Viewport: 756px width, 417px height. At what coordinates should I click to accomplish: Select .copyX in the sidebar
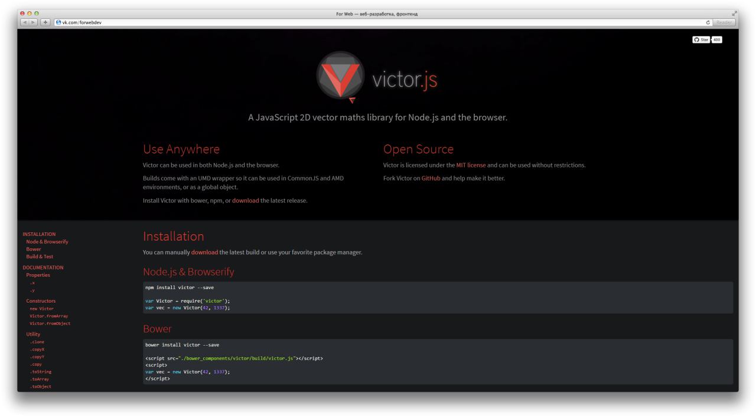click(37, 349)
